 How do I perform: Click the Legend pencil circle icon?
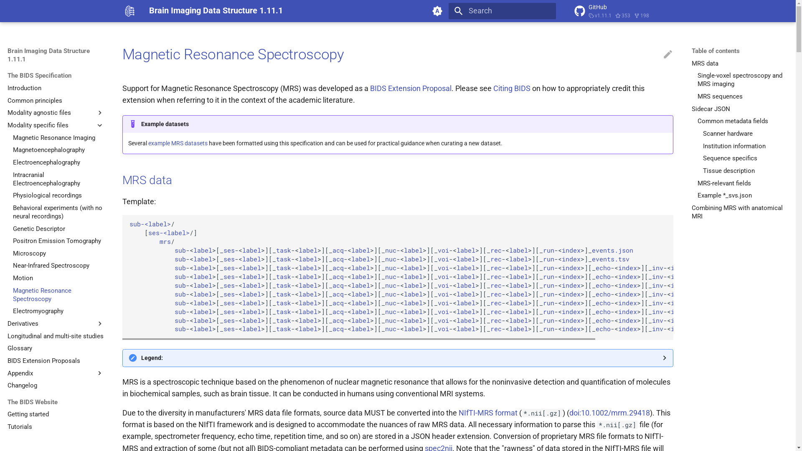[133, 358]
